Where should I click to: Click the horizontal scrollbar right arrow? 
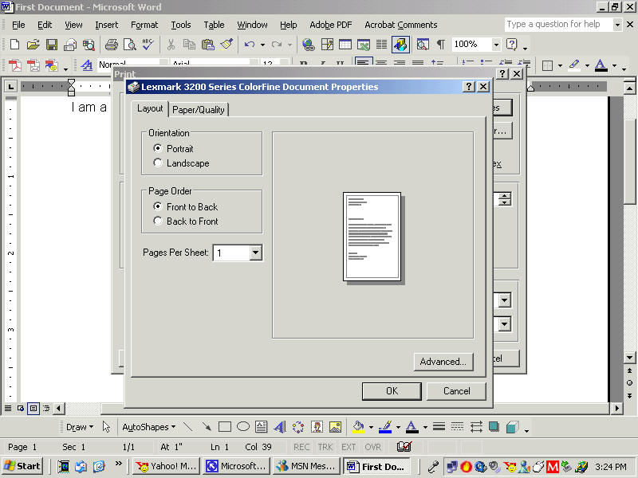[617, 408]
